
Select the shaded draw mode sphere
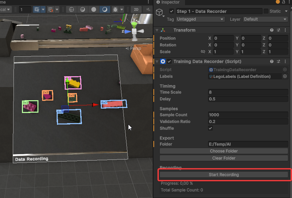pos(94,9)
